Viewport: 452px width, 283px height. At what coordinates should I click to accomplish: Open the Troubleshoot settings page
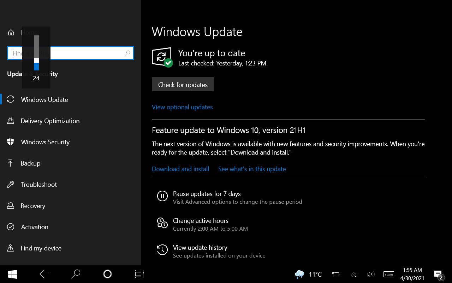click(38, 185)
